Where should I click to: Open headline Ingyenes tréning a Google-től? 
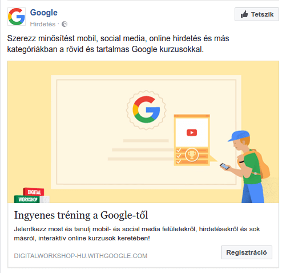click(x=81, y=215)
